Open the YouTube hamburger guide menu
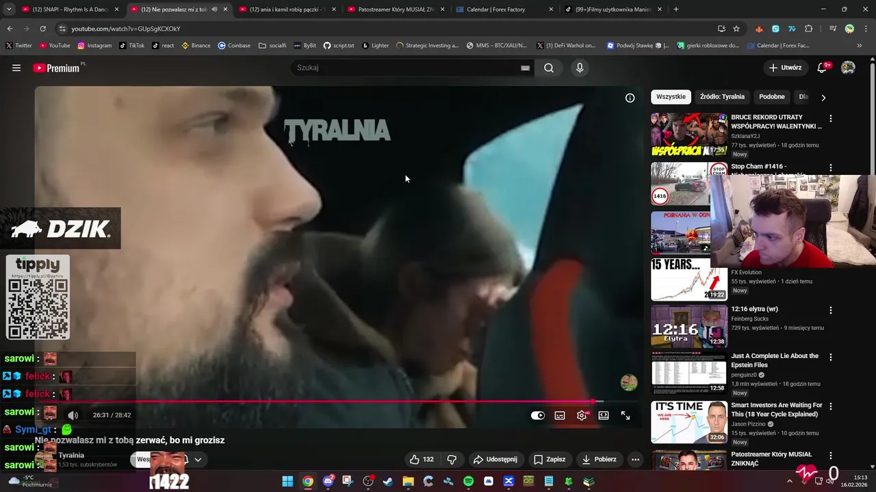The height and width of the screenshot is (492, 876). [16, 68]
